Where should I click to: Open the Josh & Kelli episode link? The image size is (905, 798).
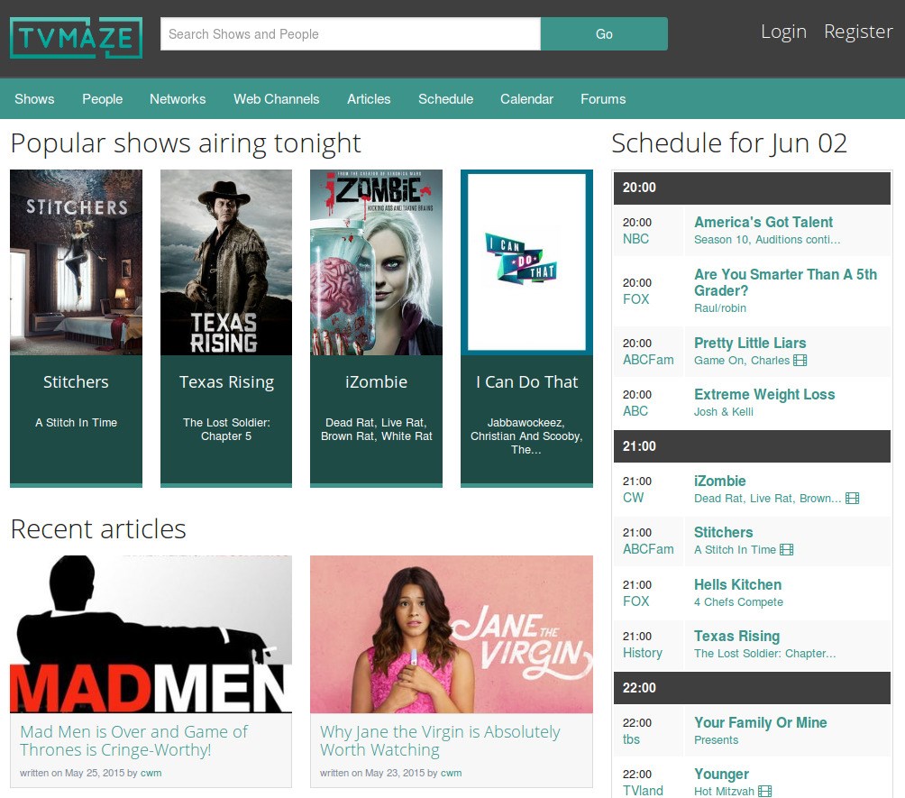coord(724,412)
